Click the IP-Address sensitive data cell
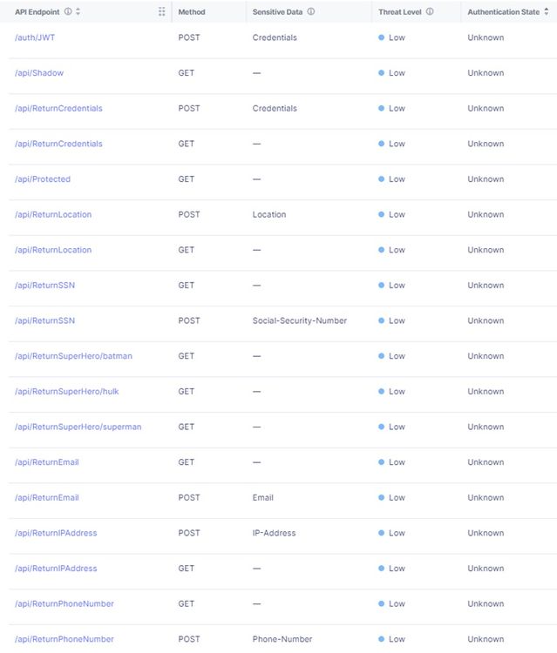This screenshot has height=653, width=557. coord(274,533)
